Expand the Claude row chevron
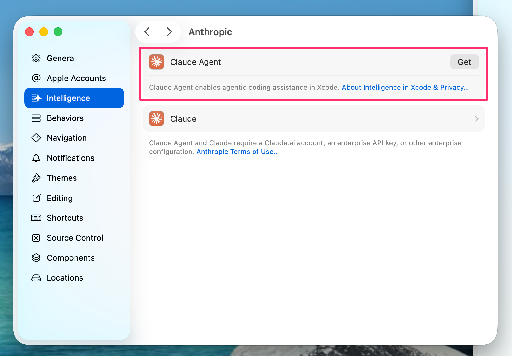The image size is (512, 356). pos(476,119)
